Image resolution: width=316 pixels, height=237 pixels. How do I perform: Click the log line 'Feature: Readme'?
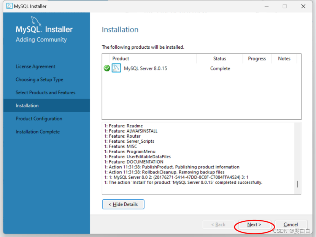tap(124, 126)
